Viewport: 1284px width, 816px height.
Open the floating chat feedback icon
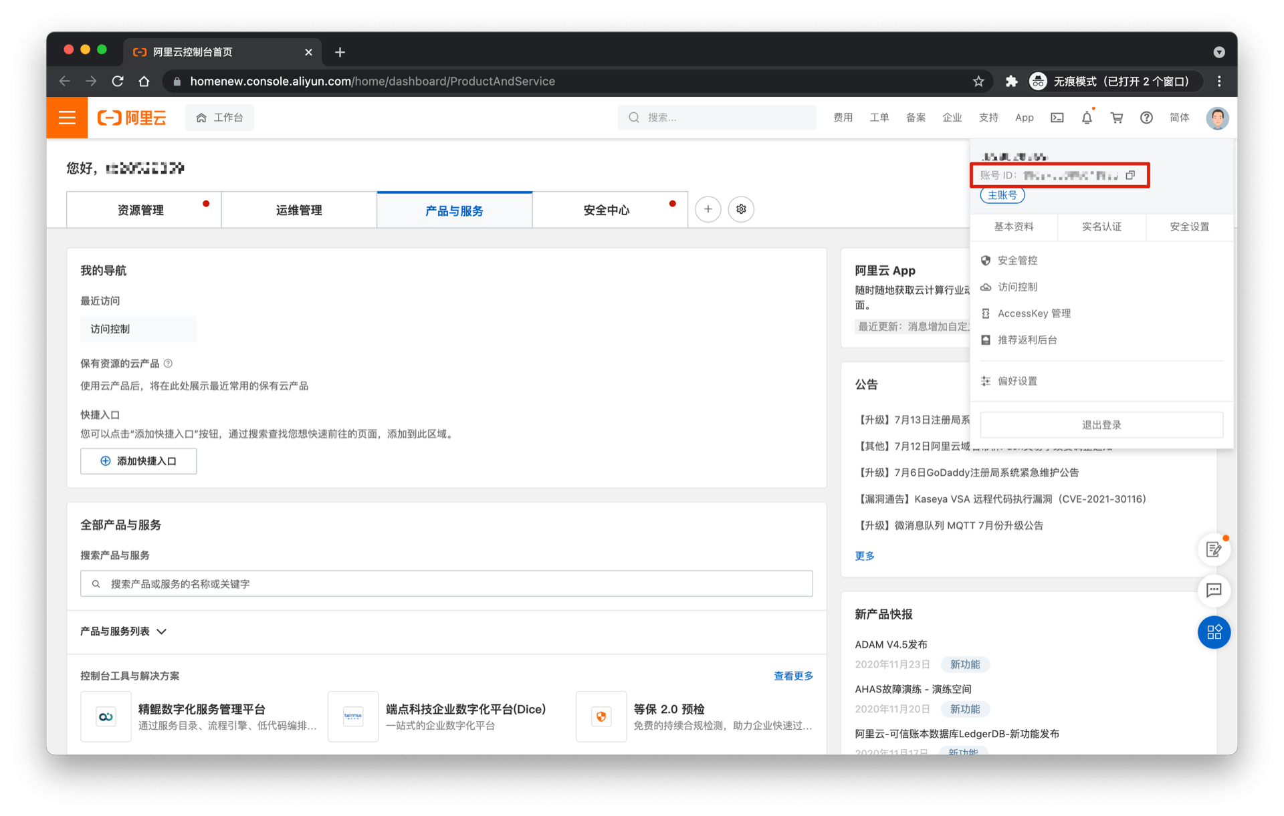pos(1214,590)
